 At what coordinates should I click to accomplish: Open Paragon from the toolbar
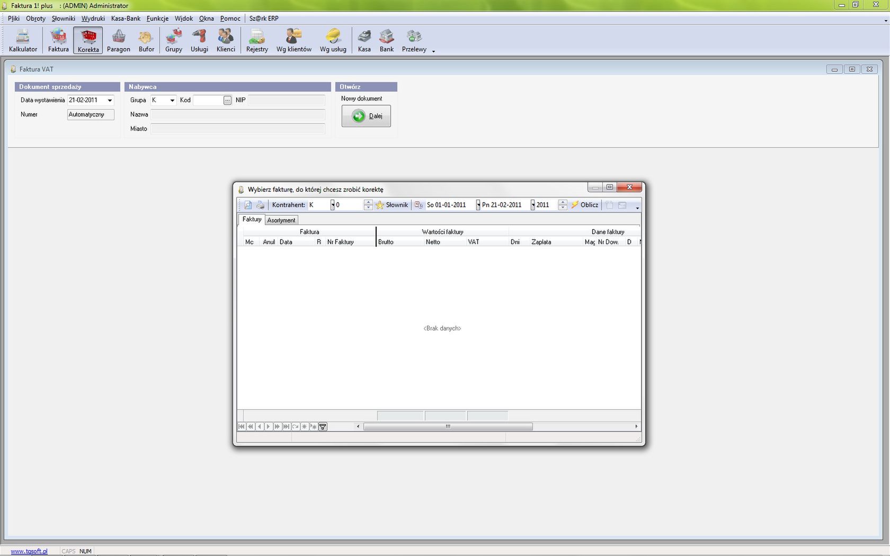pyautogui.click(x=118, y=41)
